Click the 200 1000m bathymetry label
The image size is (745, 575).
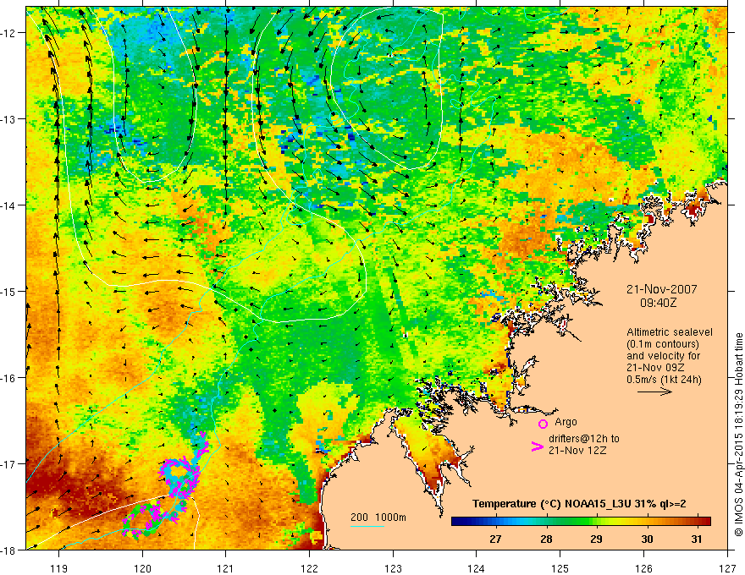tap(378, 517)
